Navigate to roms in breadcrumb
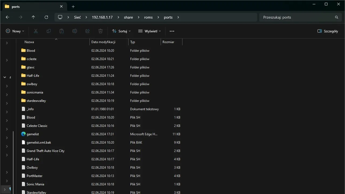The image size is (345, 194). (x=148, y=17)
